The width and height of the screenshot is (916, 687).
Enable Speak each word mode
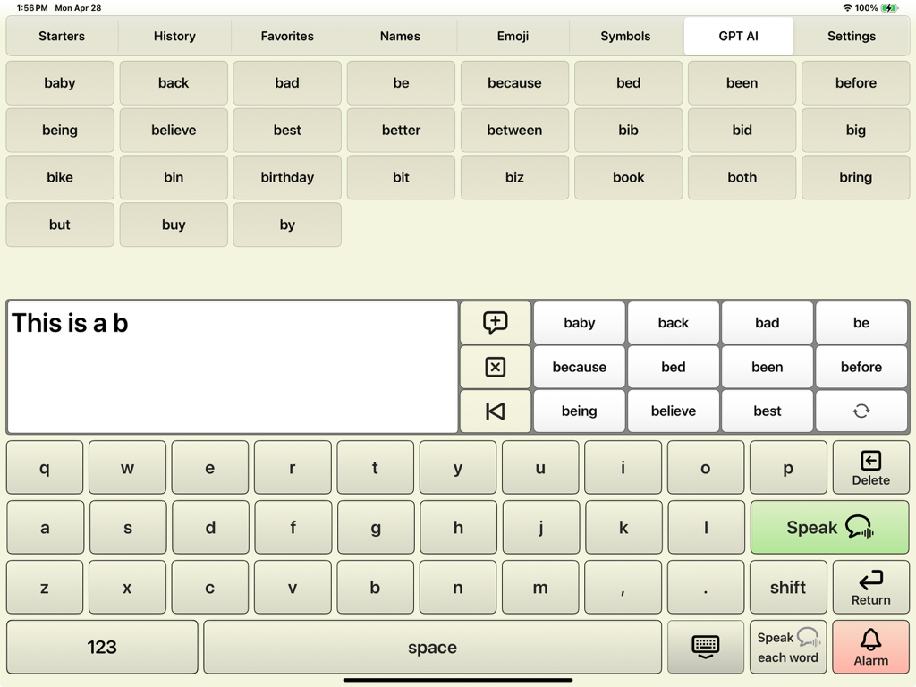787,646
